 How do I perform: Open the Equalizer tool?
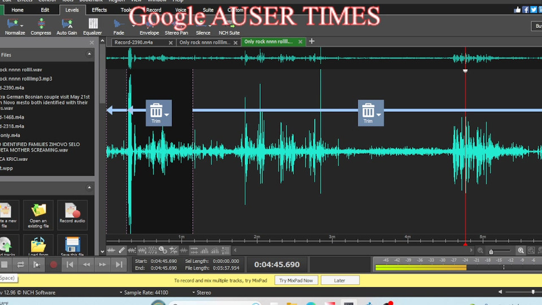[x=93, y=27]
